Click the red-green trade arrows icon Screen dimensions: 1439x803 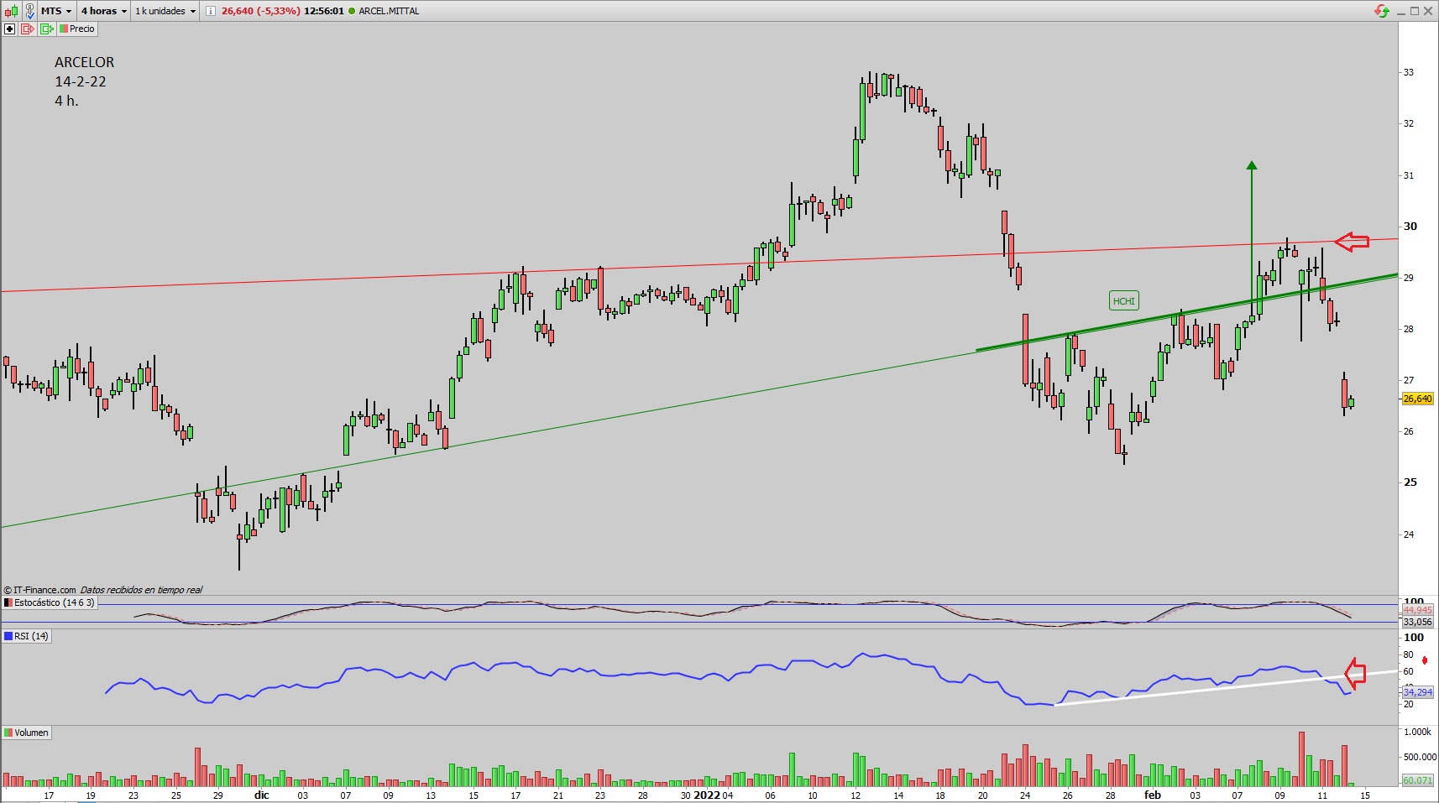point(1381,11)
